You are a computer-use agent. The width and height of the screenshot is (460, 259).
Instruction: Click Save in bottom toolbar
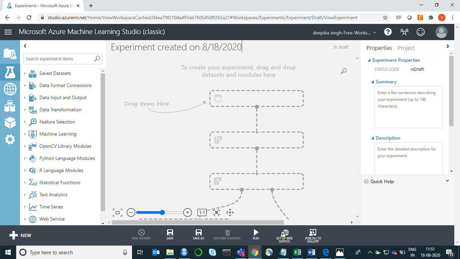pyautogui.click(x=170, y=235)
